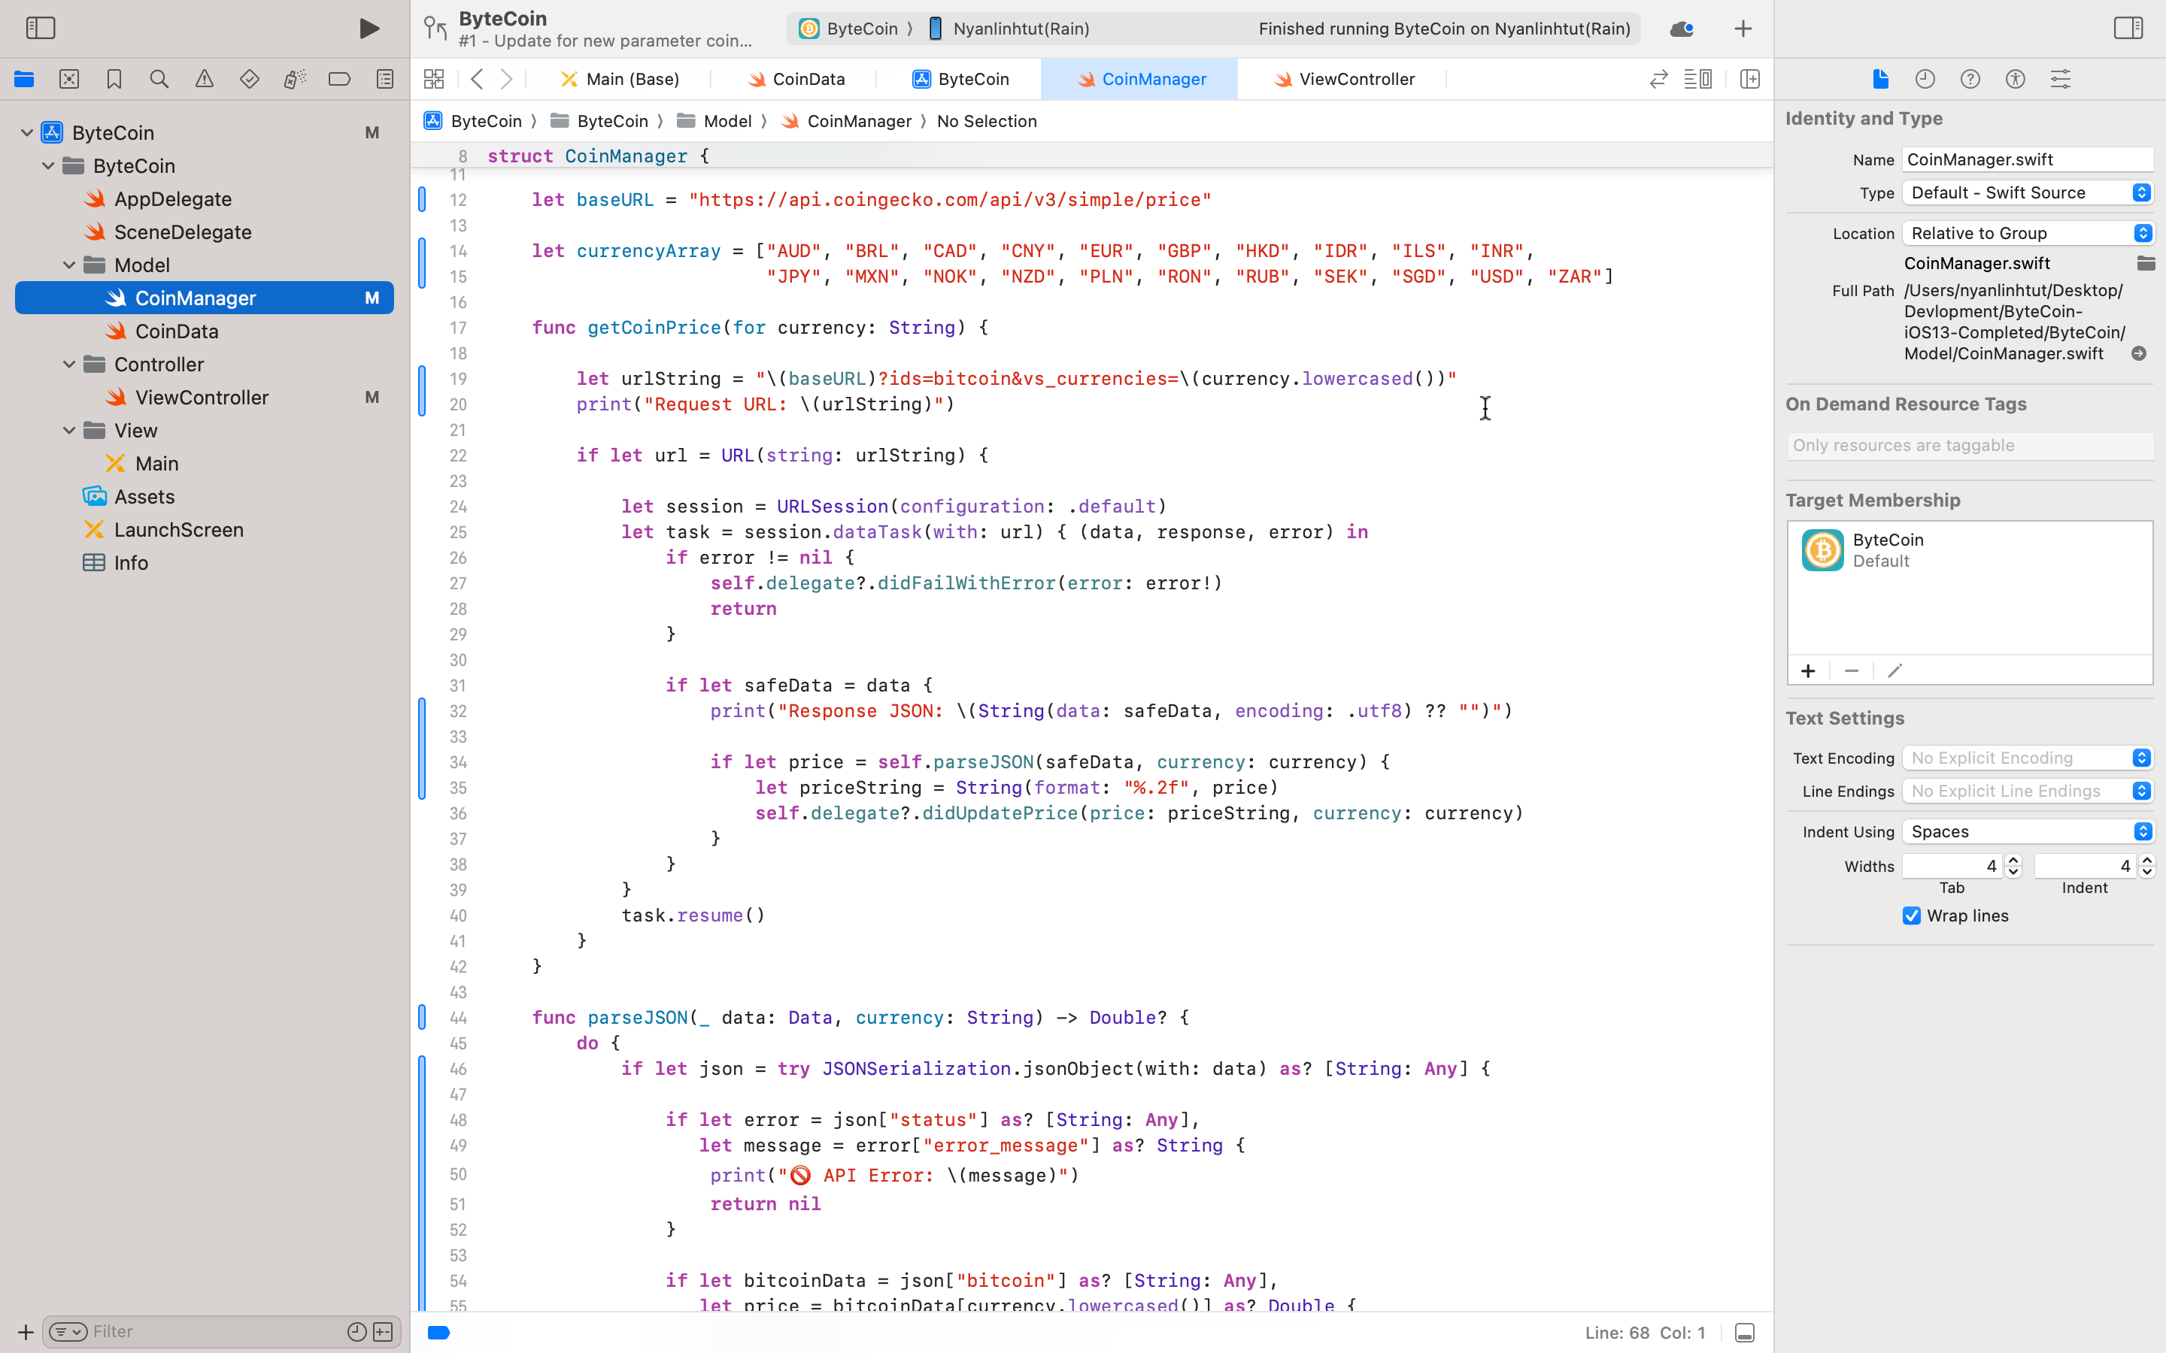Viewport: 2166px width, 1353px height.
Task: Collapse the ByteCoin project root
Action: (27, 132)
